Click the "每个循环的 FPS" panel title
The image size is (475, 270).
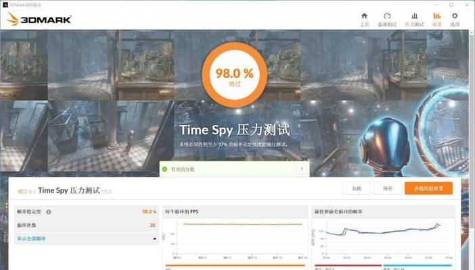[x=182, y=212]
